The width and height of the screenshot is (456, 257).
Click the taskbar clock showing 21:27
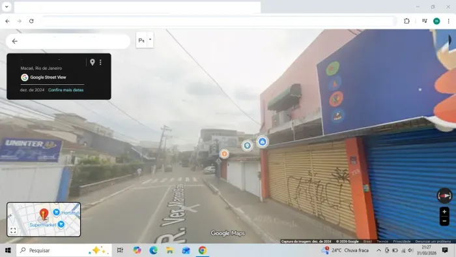[x=426, y=250]
